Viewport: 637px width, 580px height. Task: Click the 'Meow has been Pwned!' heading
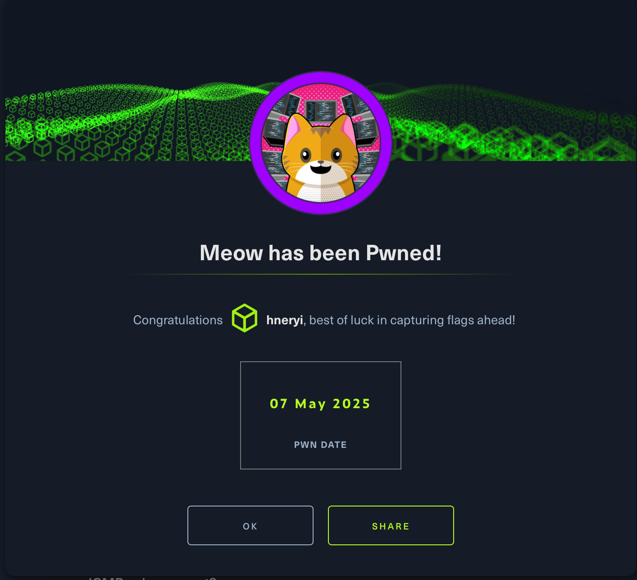[x=321, y=253]
